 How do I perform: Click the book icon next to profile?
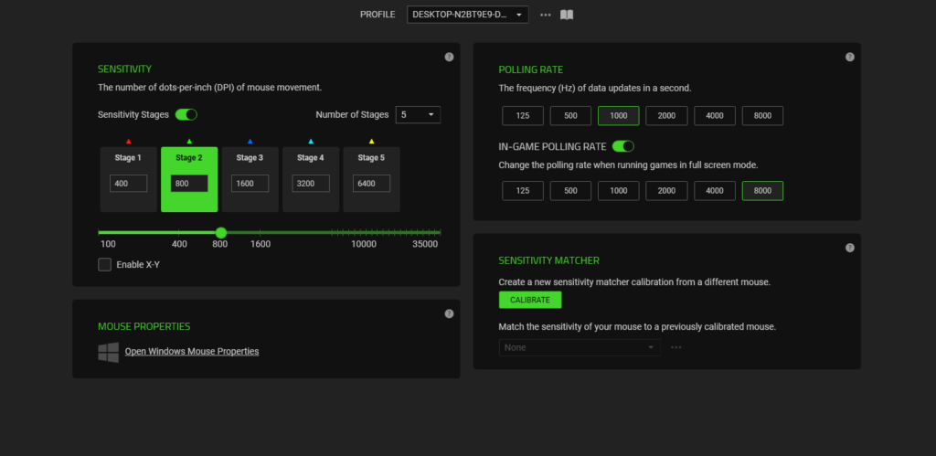click(567, 15)
